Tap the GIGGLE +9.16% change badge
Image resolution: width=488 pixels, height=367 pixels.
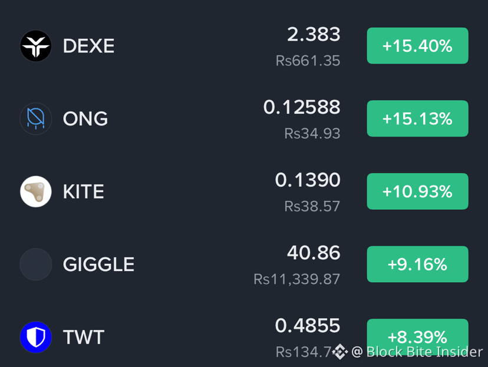(x=417, y=264)
